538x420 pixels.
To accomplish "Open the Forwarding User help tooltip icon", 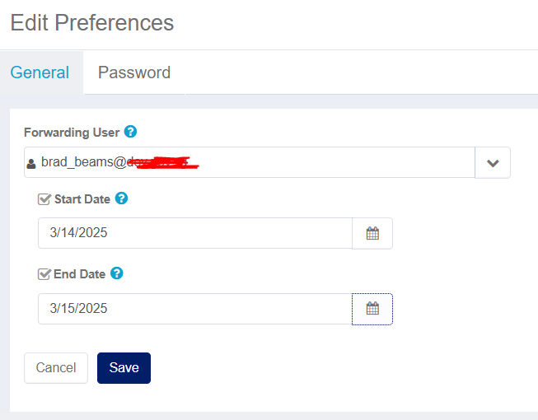I will click(x=130, y=132).
